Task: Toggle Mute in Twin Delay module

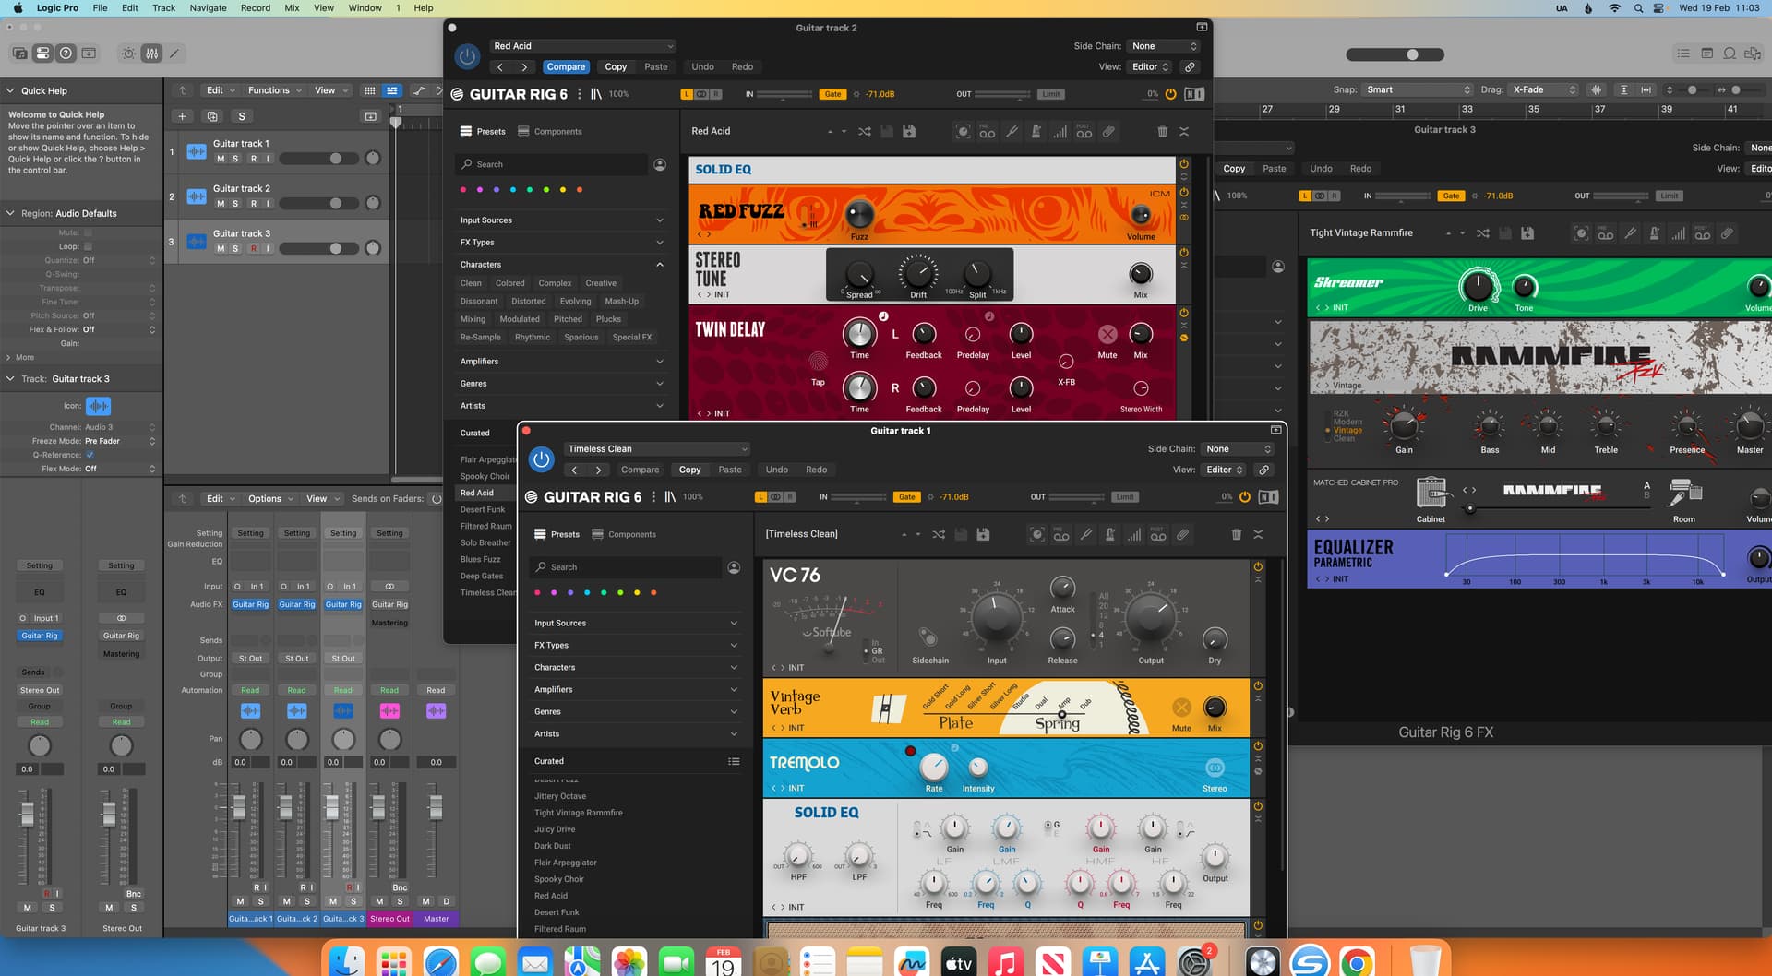Action: (1107, 334)
